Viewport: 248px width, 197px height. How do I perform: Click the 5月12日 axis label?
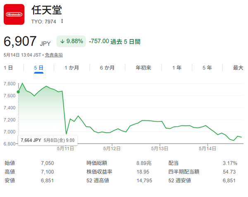tap(112, 149)
